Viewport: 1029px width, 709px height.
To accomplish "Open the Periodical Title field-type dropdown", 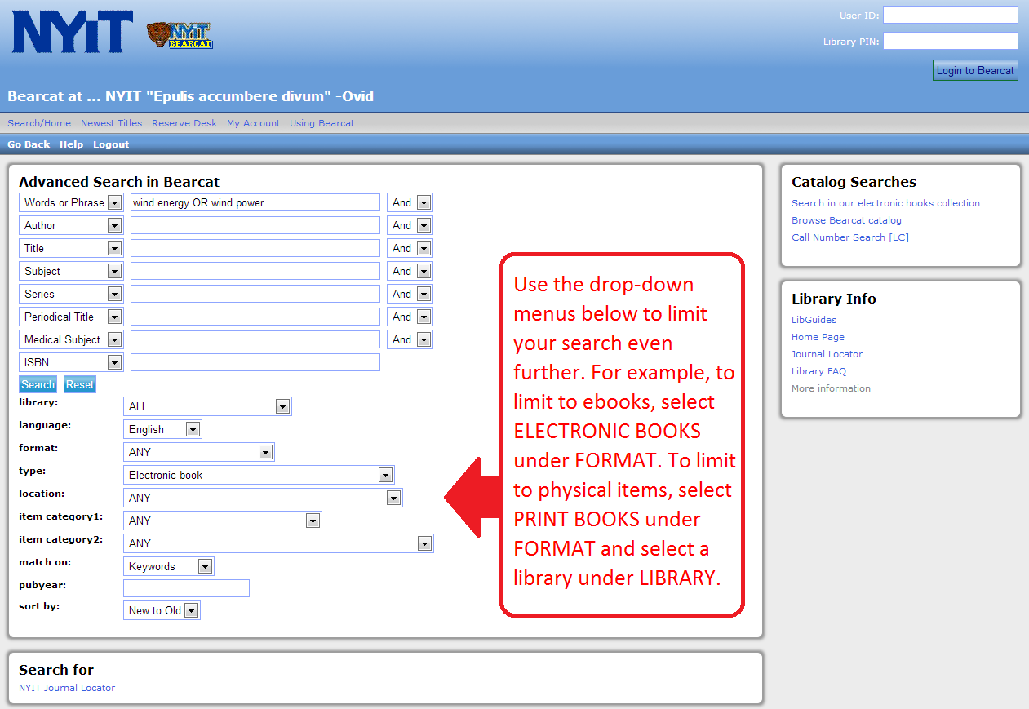I will (x=71, y=317).
